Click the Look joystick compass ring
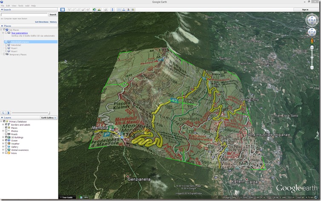 tap(312, 20)
